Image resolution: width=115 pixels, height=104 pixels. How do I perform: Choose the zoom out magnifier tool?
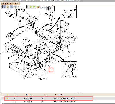point(15,7)
